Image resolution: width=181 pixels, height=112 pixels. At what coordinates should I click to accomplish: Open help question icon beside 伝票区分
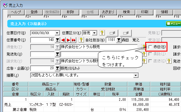(102, 33)
